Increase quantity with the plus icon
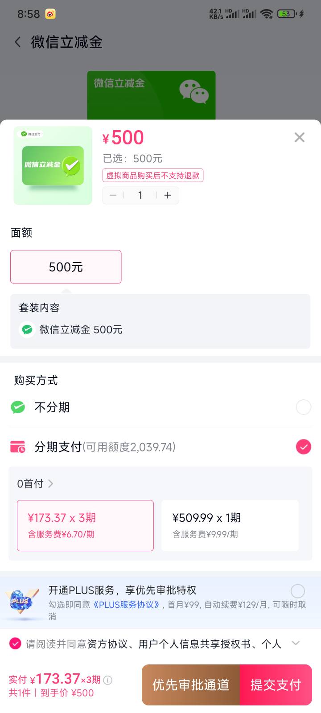 pos(168,195)
